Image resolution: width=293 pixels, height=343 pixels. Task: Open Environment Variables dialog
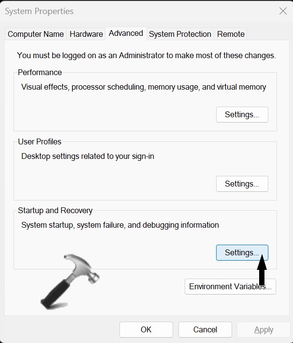coord(230,286)
